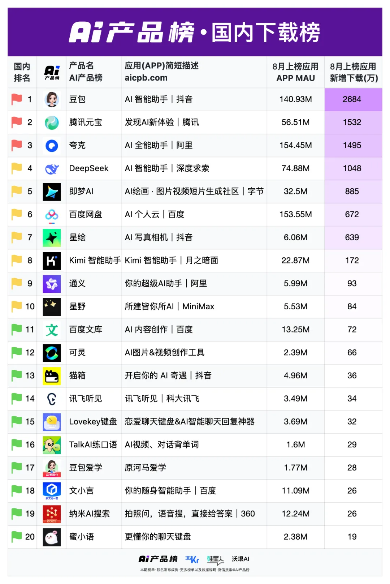Select the 夸克 blue circle icon
The image size is (390, 584).
[x=52, y=146]
